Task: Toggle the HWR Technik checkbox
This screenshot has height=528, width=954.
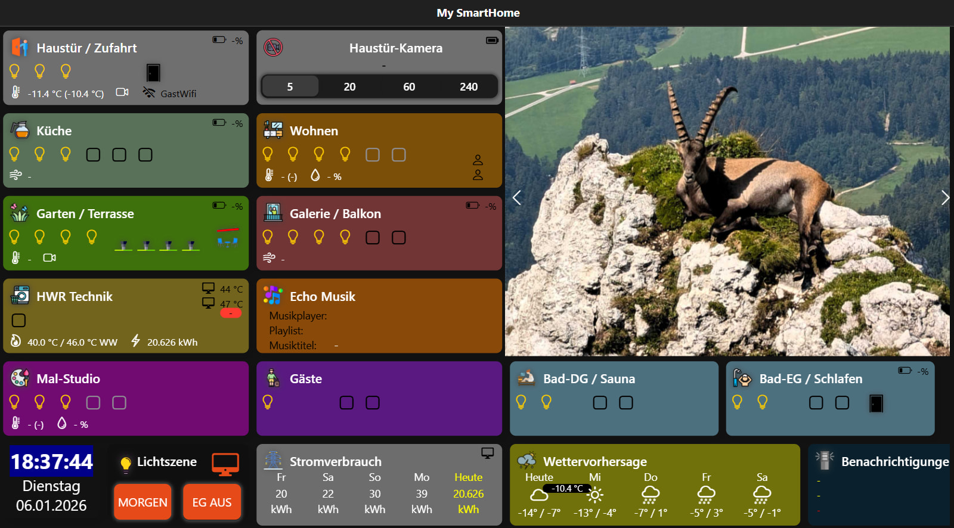Action: coord(19,321)
